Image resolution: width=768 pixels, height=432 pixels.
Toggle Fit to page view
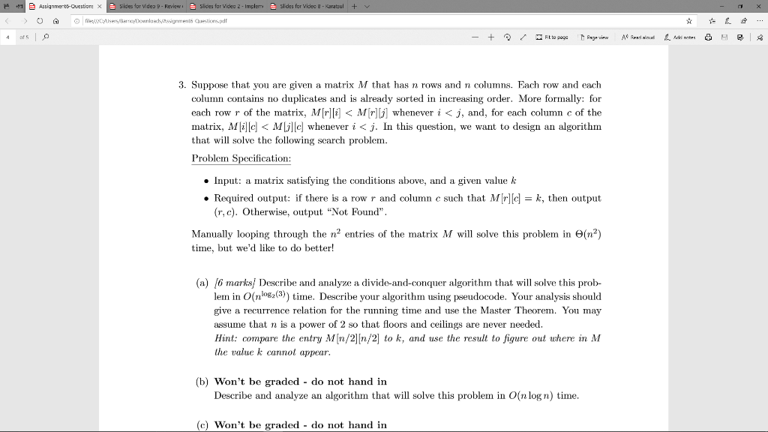(x=551, y=37)
